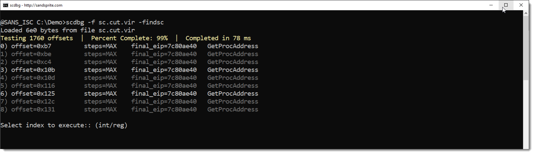This screenshot has height=154, width=534.
Task: Minimize the scdbg console window
Action: click(491, 5)
